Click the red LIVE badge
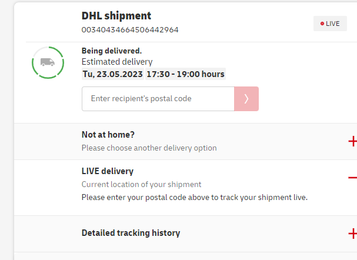This screenshot has width=357, height=260. 330,24
